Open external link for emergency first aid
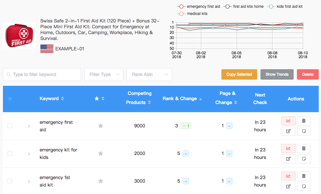Image resolution: width=321 pixels, height=194 pixels. pyautogui.click(x=288, y=131)
